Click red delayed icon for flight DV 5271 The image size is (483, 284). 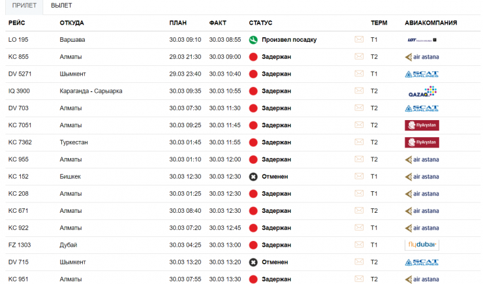point(254,74)
